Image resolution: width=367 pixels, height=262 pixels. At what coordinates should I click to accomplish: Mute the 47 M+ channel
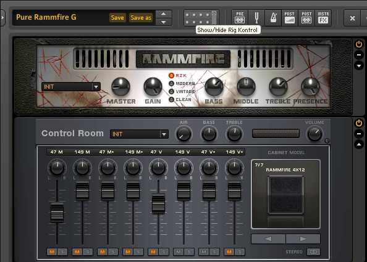pos(103,252)
